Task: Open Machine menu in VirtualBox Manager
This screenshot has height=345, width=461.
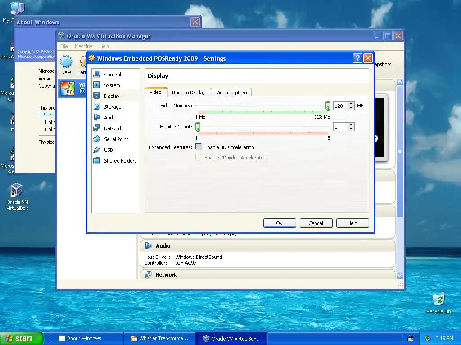Action: [x=83, y=46]
